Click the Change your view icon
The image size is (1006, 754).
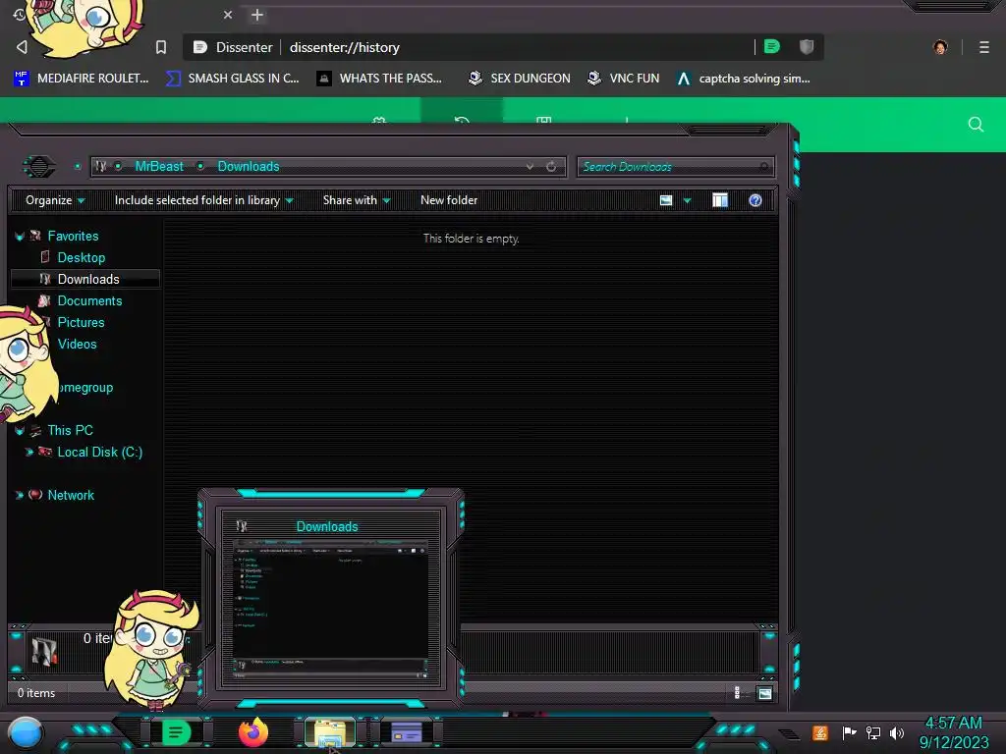pyautogui.click(x=666, y=200)
